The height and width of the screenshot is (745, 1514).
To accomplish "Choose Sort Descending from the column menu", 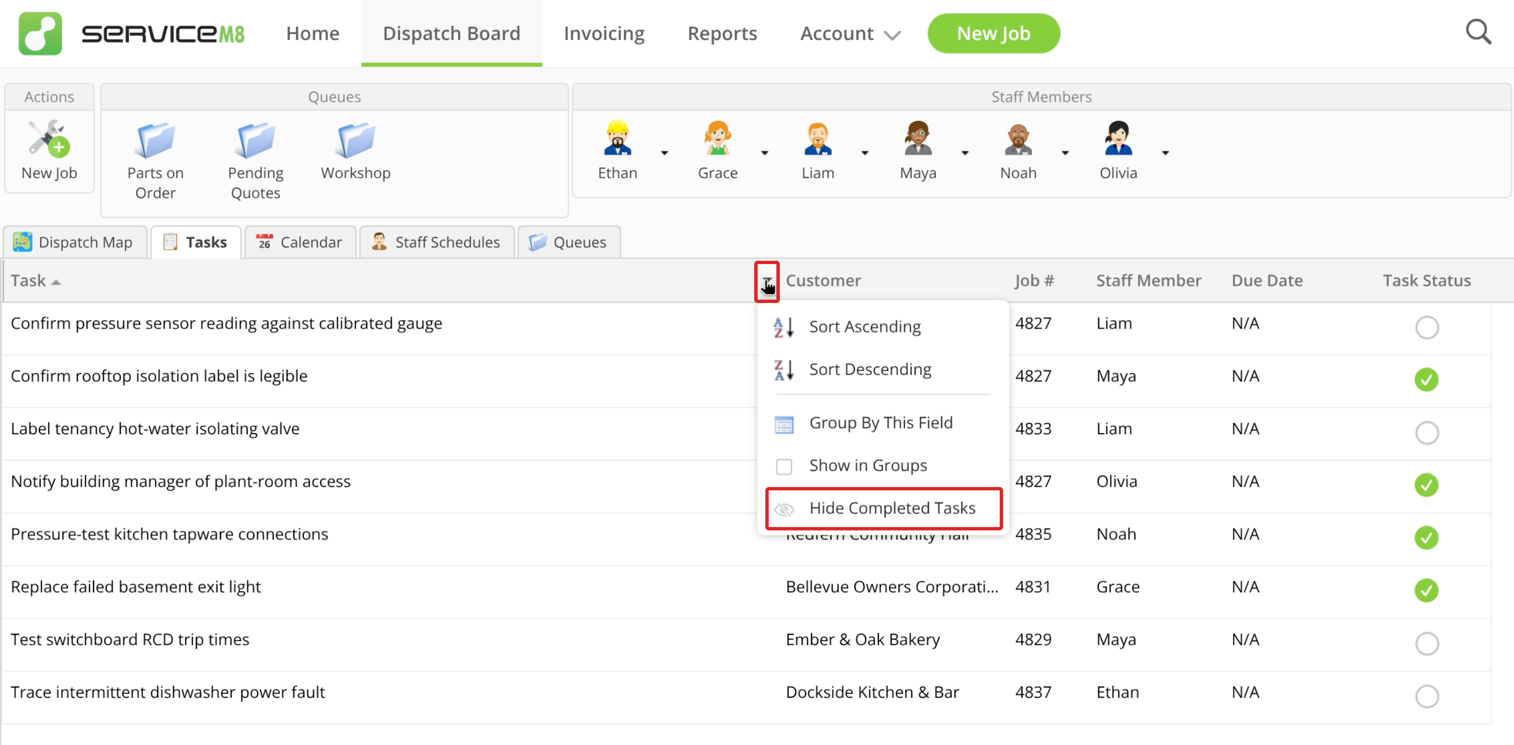I will (883, 370).
